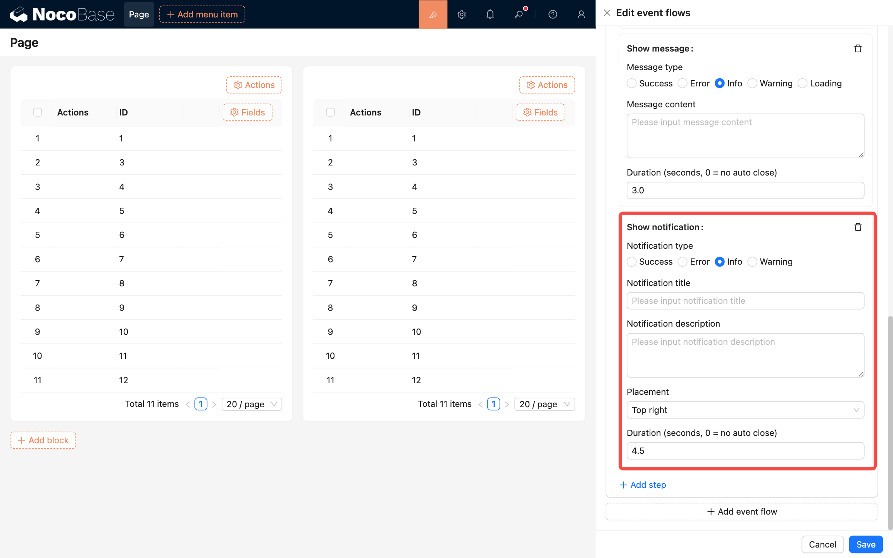The image size is (893, 558).
Task: Open left table 20 / page dropdown
Action: click(x=252, y=404)
